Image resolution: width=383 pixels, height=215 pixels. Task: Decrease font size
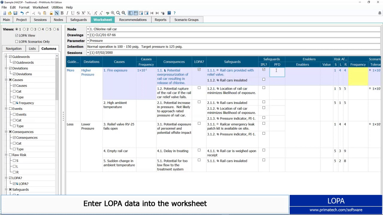tap(101, 13)
